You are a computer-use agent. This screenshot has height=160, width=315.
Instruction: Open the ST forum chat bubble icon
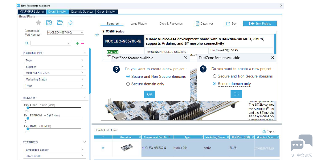tap(301, 143)
